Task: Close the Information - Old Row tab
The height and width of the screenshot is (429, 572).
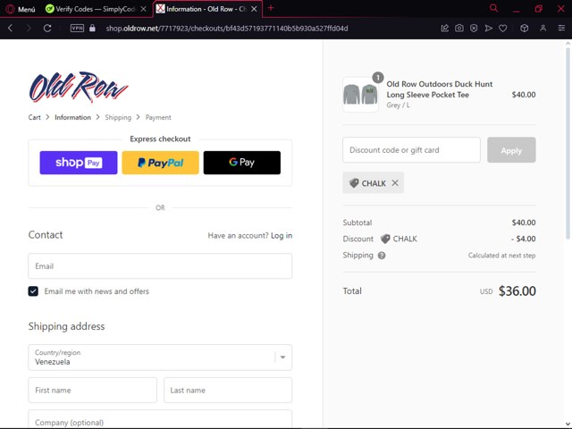Action: [254, 9]
